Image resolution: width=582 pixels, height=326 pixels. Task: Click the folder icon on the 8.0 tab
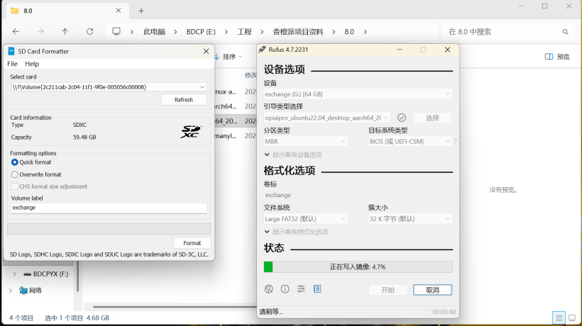point(14,11)
